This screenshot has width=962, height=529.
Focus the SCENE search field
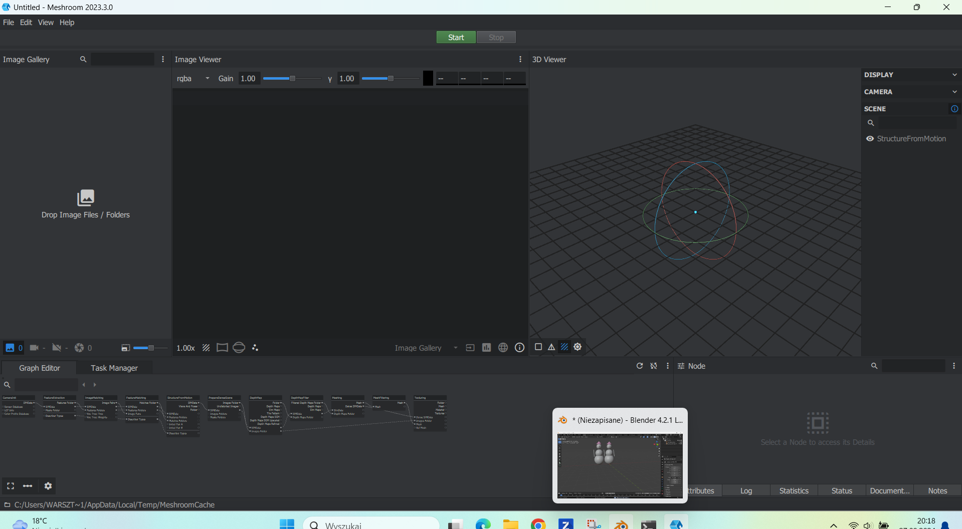[917, 123]
